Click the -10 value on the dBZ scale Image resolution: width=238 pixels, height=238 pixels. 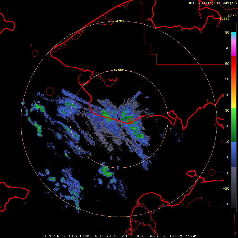pos(226,173)
